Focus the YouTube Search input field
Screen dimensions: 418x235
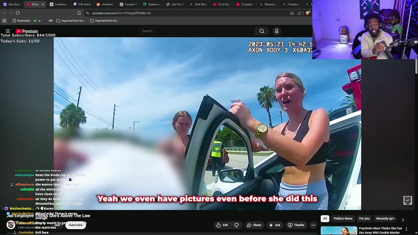(x=197, y=31)
